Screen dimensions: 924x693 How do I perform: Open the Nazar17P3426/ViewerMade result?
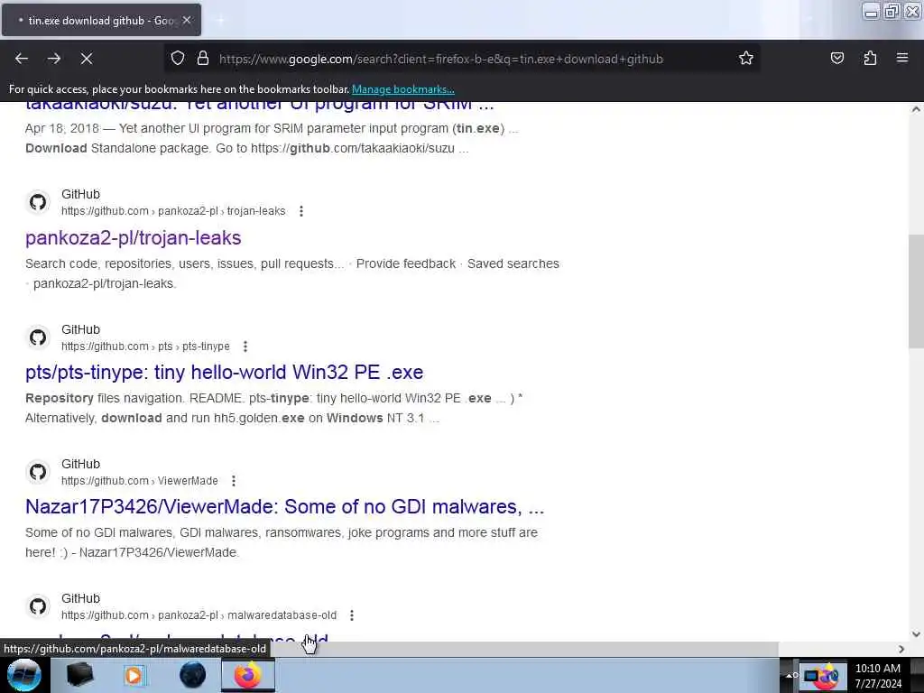point(284,507)
